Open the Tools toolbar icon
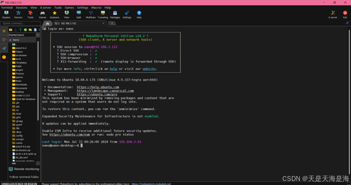This screenshot has width=351, height=185. pos(30,15)
